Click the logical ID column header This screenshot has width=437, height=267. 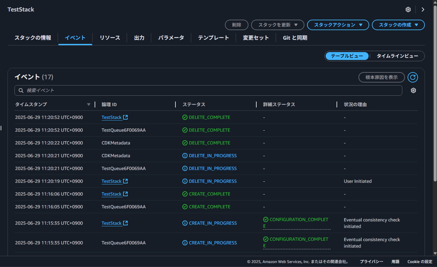coord(109,105)
